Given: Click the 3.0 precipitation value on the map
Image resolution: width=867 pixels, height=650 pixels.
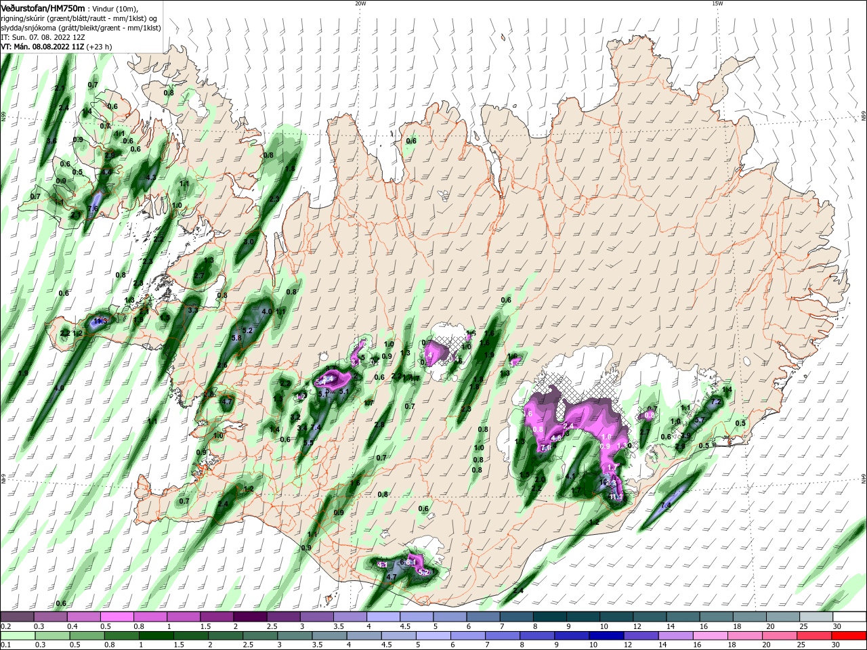Looking at the screenshot, I should (249, 242).
